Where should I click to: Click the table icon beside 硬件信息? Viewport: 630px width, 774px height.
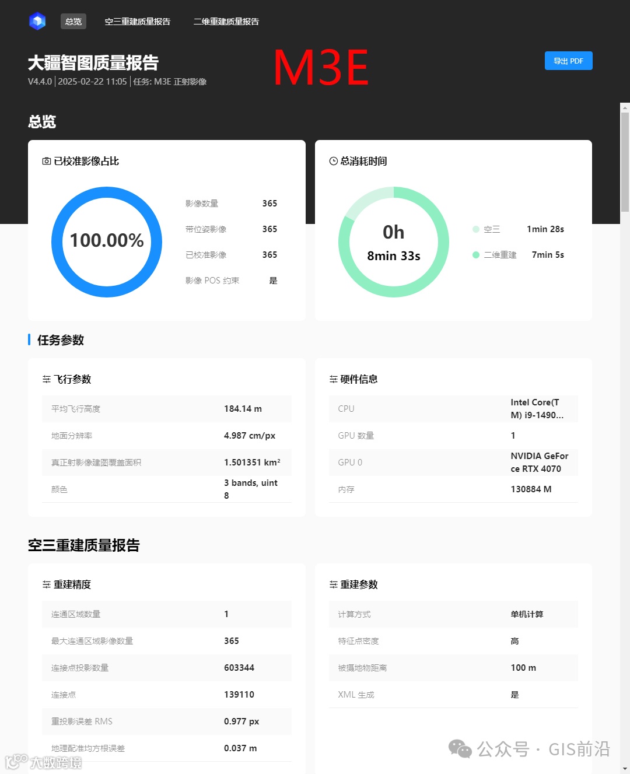coord(332,379)
